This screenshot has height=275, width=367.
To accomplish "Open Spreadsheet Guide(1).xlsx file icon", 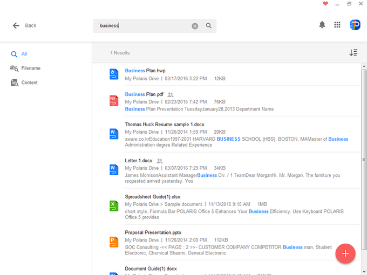I will click(x=114, y=206).
